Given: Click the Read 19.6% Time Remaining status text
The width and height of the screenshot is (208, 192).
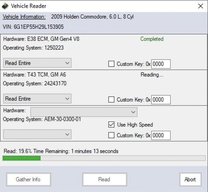Looking at the screenshot, I should [x=61, y=151].
